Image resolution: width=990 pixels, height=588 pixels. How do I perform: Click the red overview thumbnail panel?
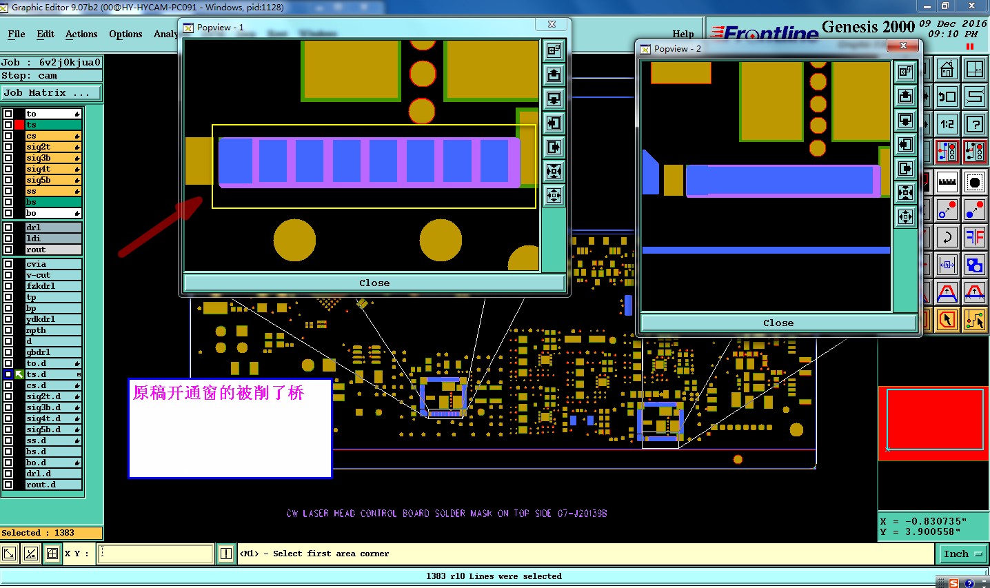point(934,423)
